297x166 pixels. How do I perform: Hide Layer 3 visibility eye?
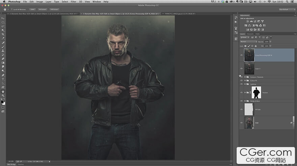point(241,69)
